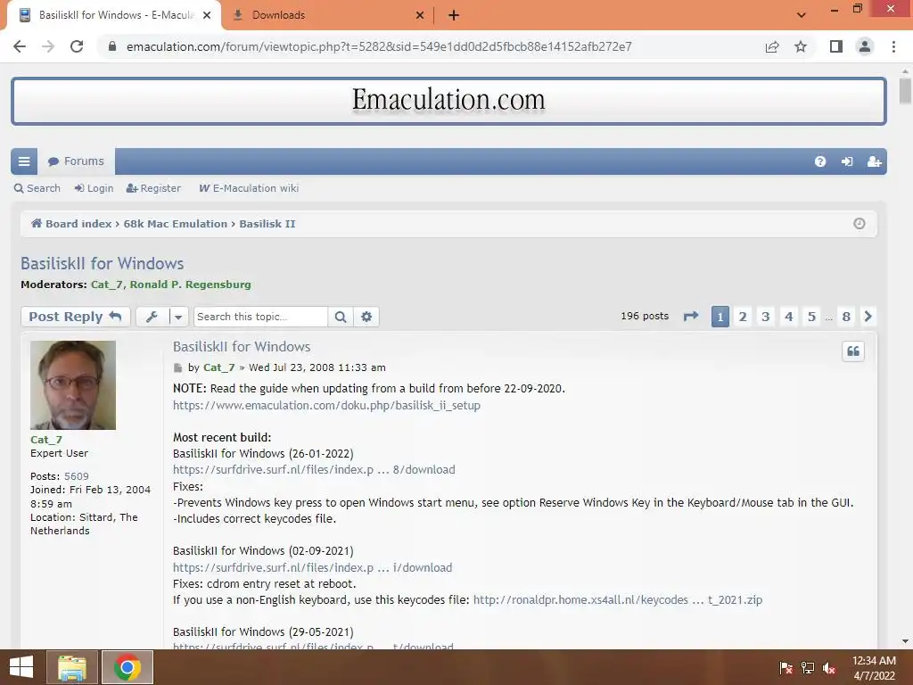Image resolution: width=913 pixels, height=685 pixels.
Task: Go to page 5 of the topic
Action: pos(811,317)
